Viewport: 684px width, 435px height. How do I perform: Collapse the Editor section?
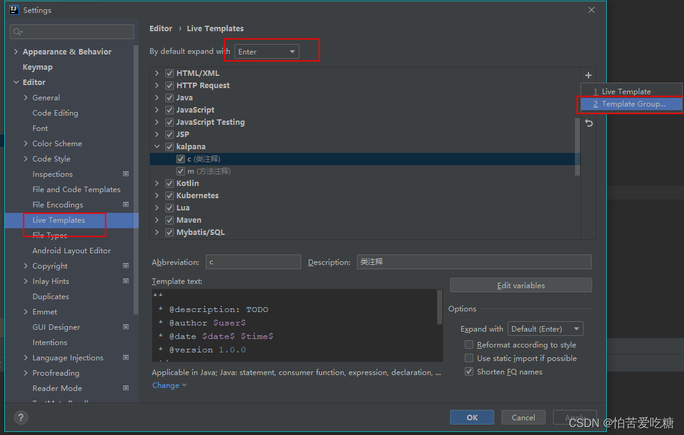(x=16, y=82)
